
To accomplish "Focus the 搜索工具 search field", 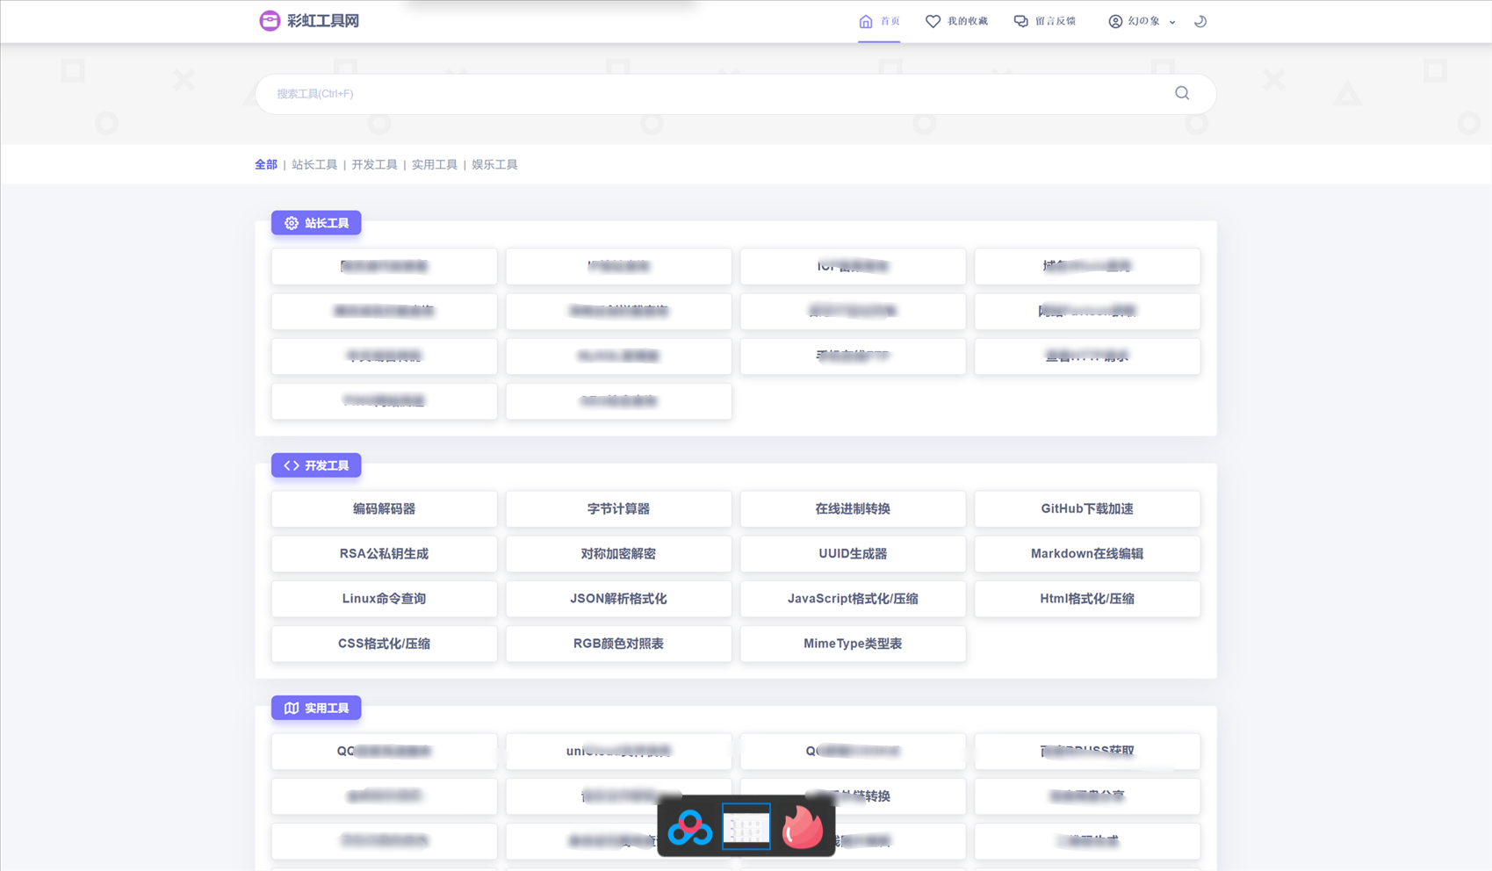I will click(735, 94).
